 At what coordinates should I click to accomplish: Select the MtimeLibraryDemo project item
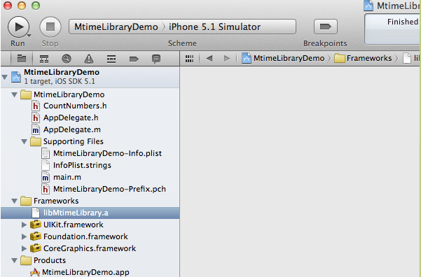pyautogui.click(x=90, y=77)
